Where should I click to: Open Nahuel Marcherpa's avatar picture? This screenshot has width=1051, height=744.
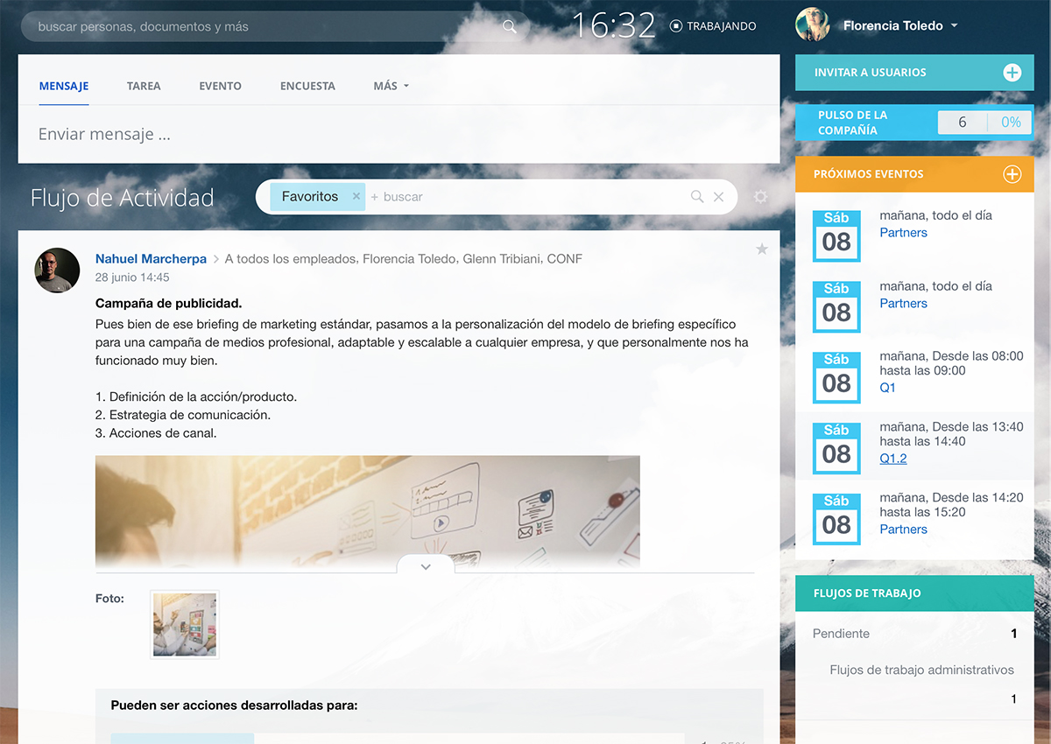(58, 270)
